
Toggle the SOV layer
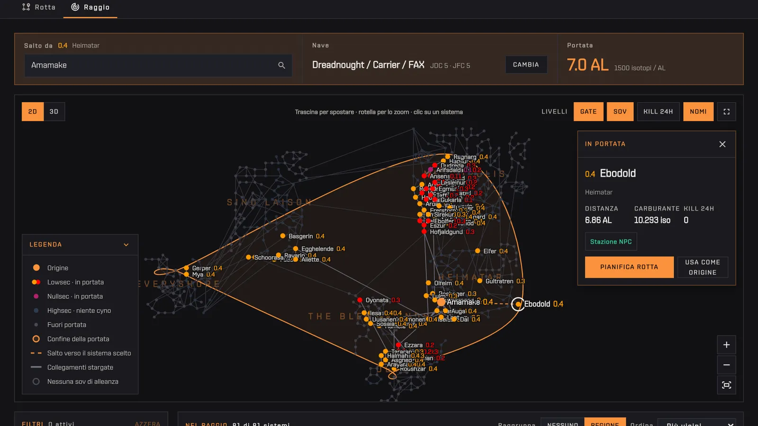tap(620, 112)
